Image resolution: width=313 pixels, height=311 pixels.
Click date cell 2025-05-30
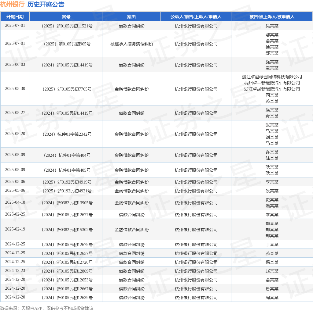click(x=15, y=89)
